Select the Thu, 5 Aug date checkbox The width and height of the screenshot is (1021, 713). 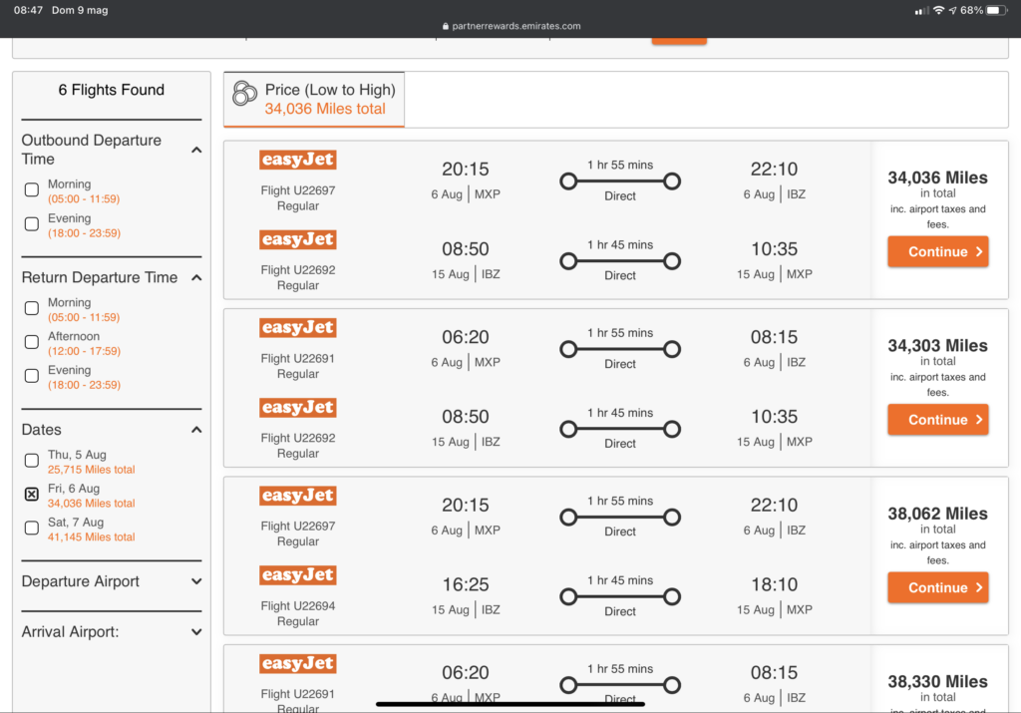[x=31, y=461]
